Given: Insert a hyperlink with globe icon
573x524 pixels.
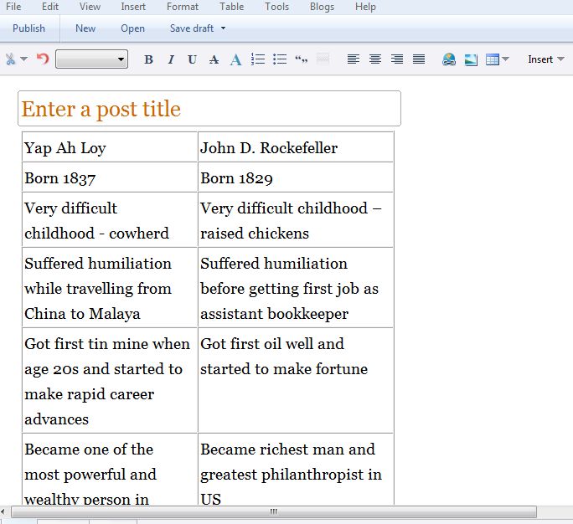Looking at the screenshot, I should click(x=449, y=59).
